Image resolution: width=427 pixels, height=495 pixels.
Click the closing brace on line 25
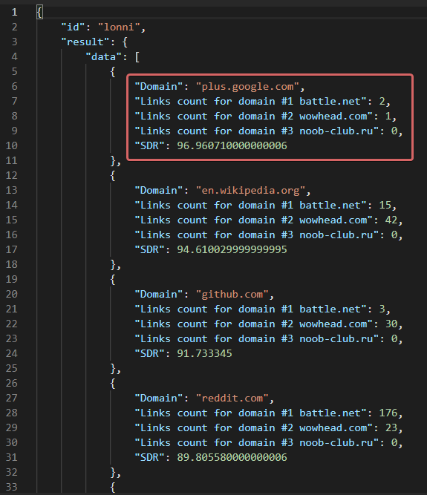(x=113, y=368)
